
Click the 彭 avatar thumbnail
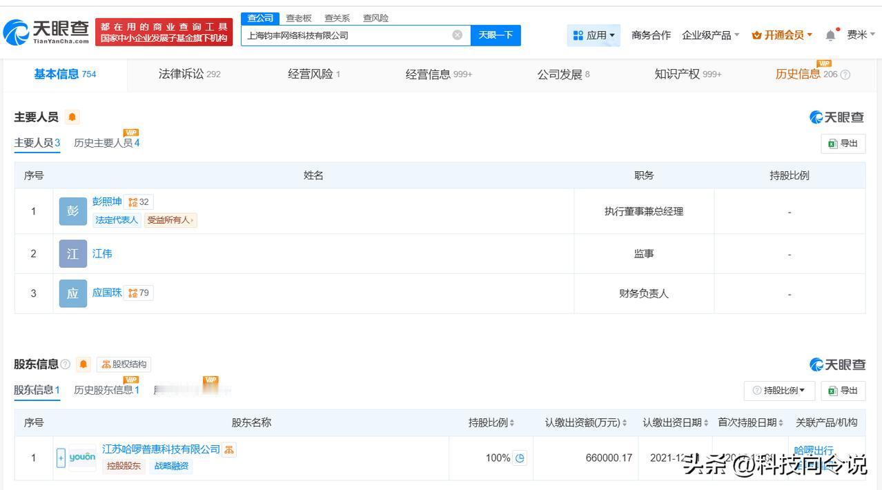[73, 211]
